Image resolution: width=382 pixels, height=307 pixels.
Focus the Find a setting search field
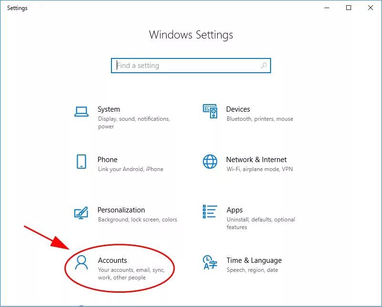pyautogui.click(x=191, y=66)
